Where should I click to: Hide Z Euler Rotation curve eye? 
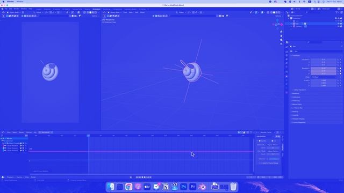[x=5, y=151]
